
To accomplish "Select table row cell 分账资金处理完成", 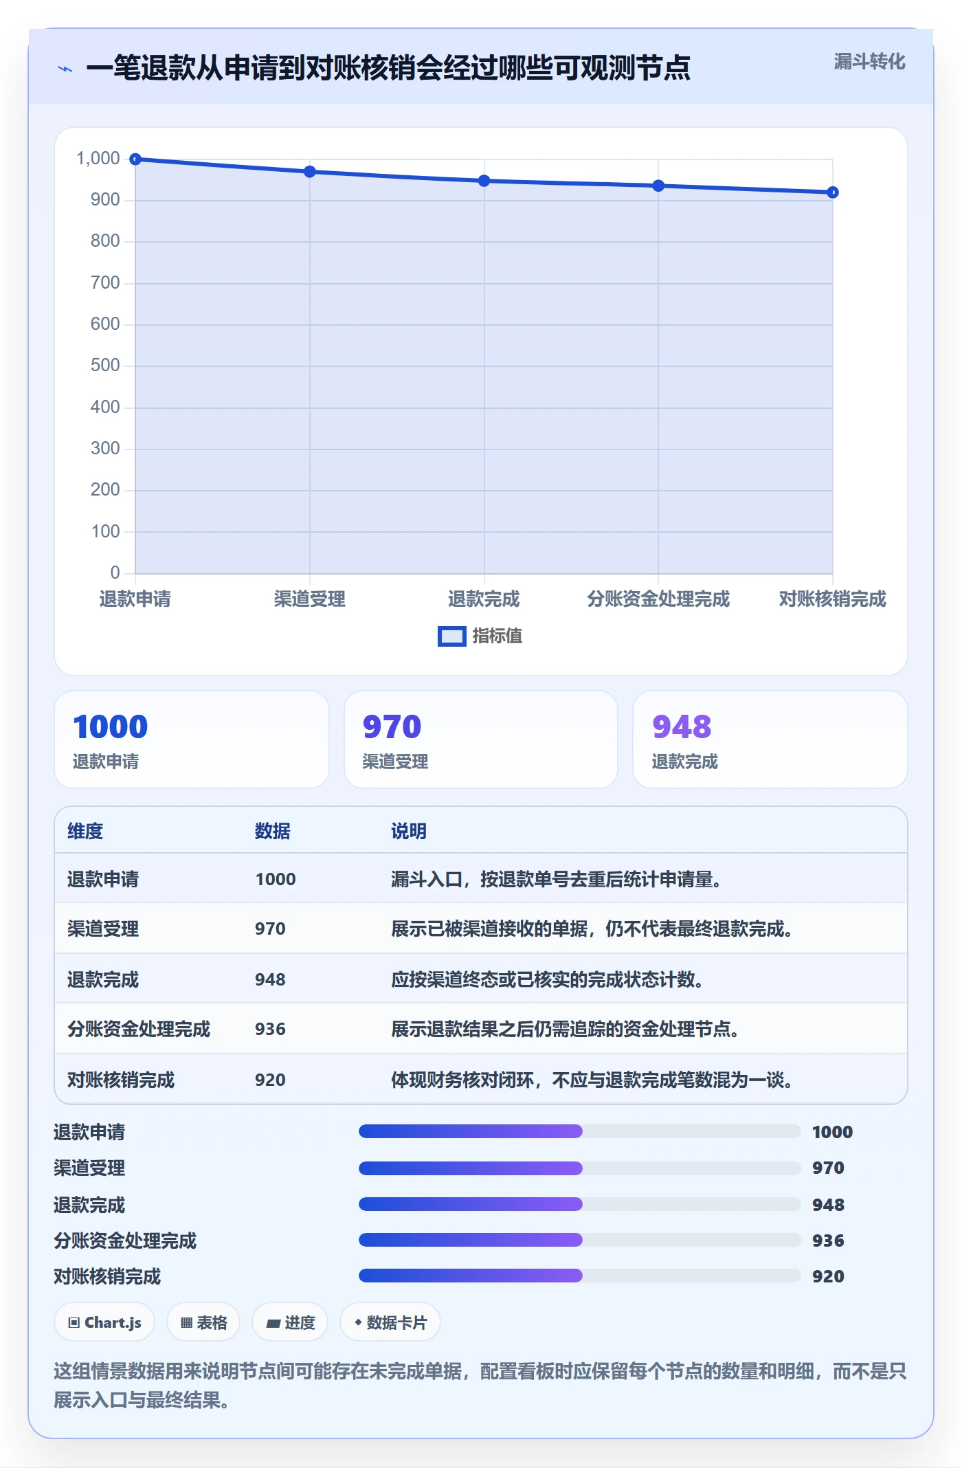I will [x=139, y=1030].
